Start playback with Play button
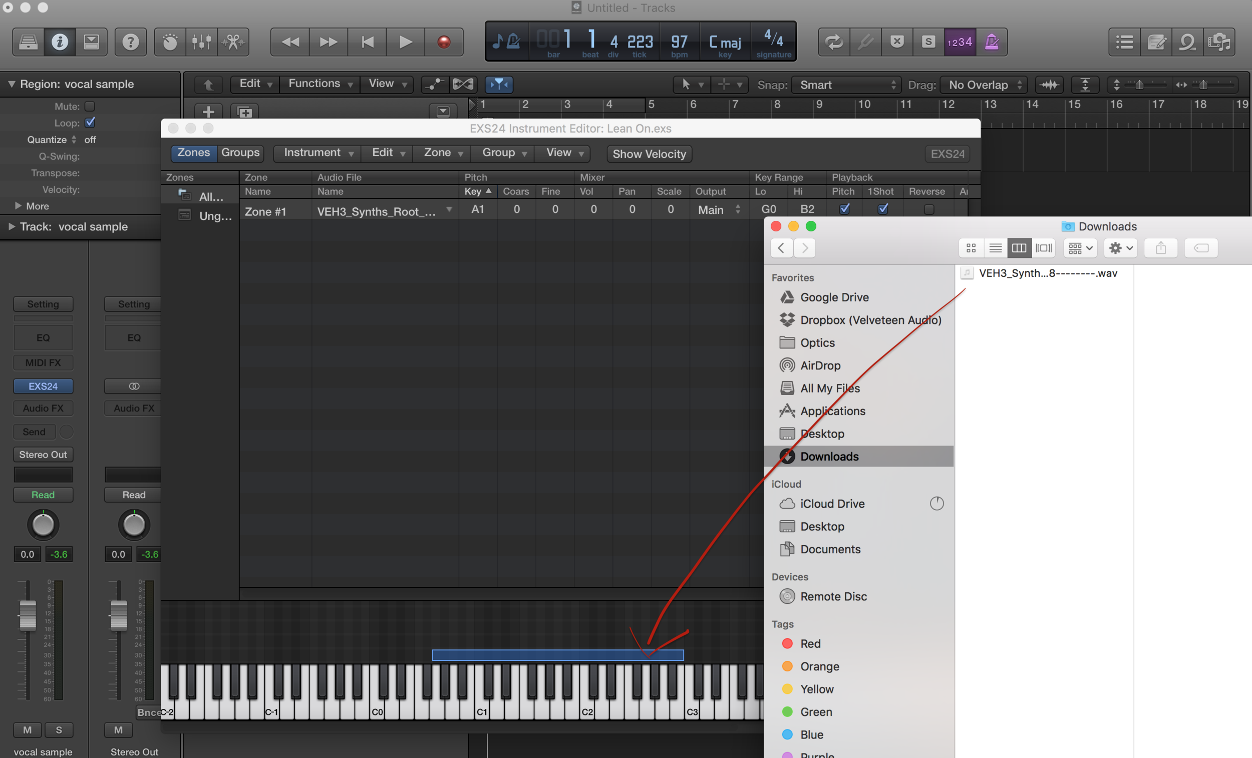Image resolution: width=1252 pixels, height=758 pixels. (406, 42)
